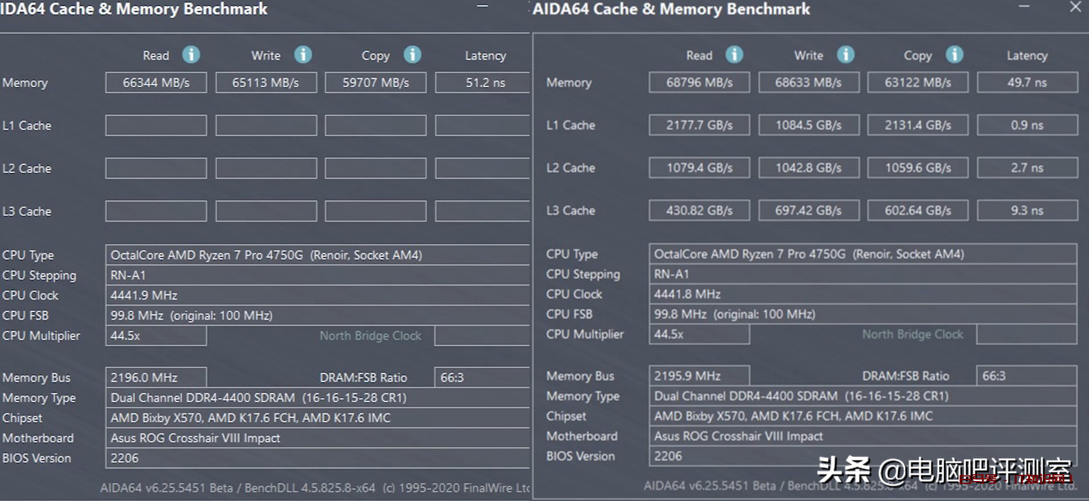Select the 697.42 GB/s L3 Cache Write value

click(808, 211)
